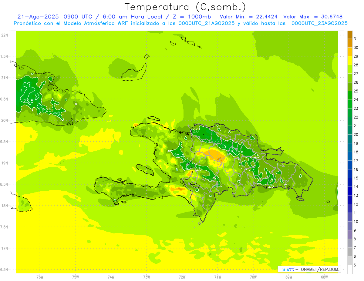Click the 'Temperatura (C,somb.)' map title
364x281 pixels.
coord(185,7)
